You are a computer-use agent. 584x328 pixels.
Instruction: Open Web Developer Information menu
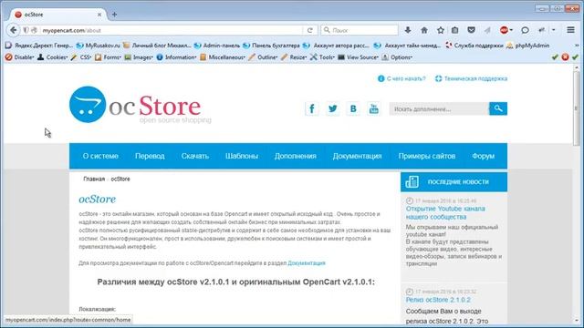[176, 57]
